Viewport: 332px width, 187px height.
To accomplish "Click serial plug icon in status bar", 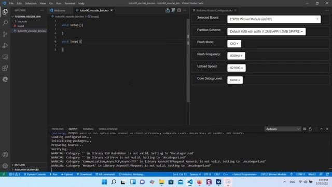I will coord(292,175).
